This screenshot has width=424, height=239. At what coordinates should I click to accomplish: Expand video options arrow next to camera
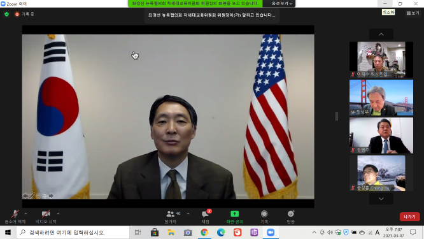(x=58, y=214)
